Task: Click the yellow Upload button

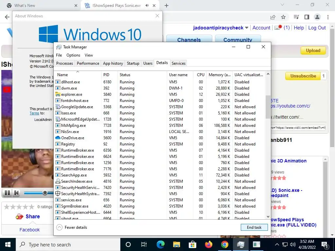Action: pyautogui.click(x=313, y=51)
